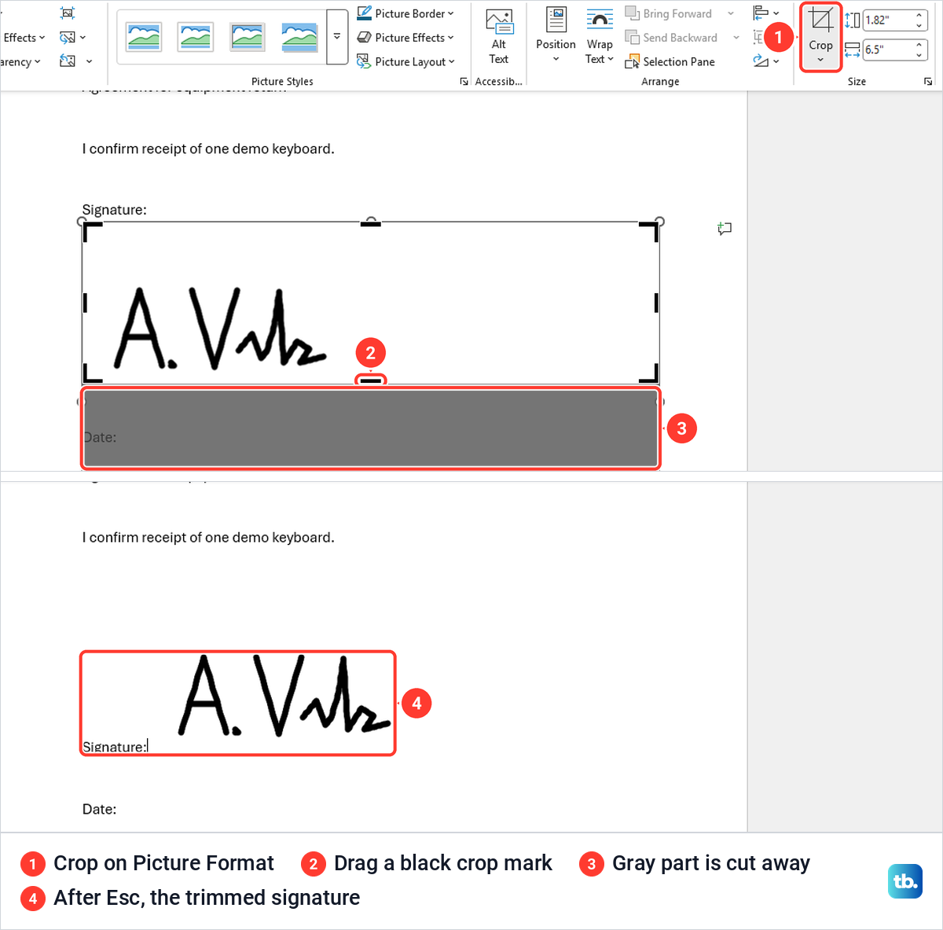Click the right-middle black crop handle
This screenshot has height=930, width=943.
click(656, 303)
